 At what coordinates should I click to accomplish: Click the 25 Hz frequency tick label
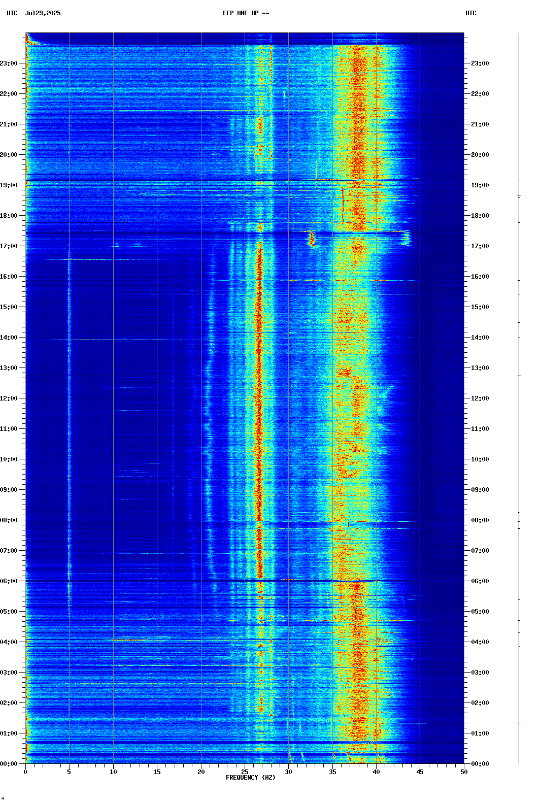[x=245, y=772]
